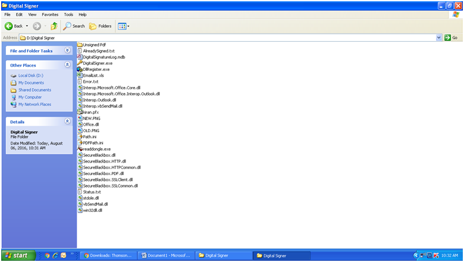Open the Search pane
464x262 pixels.
pyautogui.click(x=74, y=26)
